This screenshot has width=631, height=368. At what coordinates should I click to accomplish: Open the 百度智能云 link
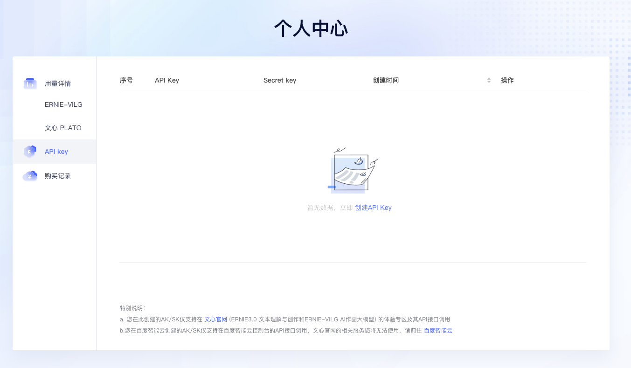pos(438,331)
